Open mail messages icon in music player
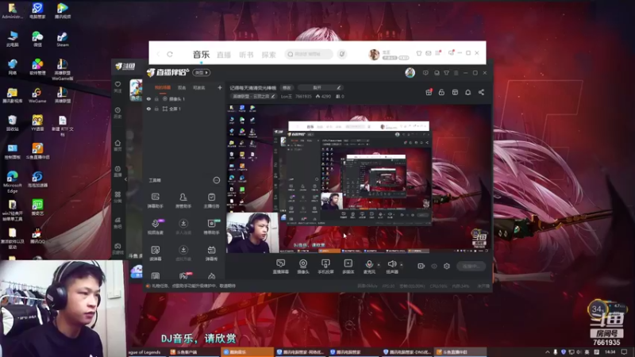Viewport: 635px width, 357px height. [x=429, y=53]
